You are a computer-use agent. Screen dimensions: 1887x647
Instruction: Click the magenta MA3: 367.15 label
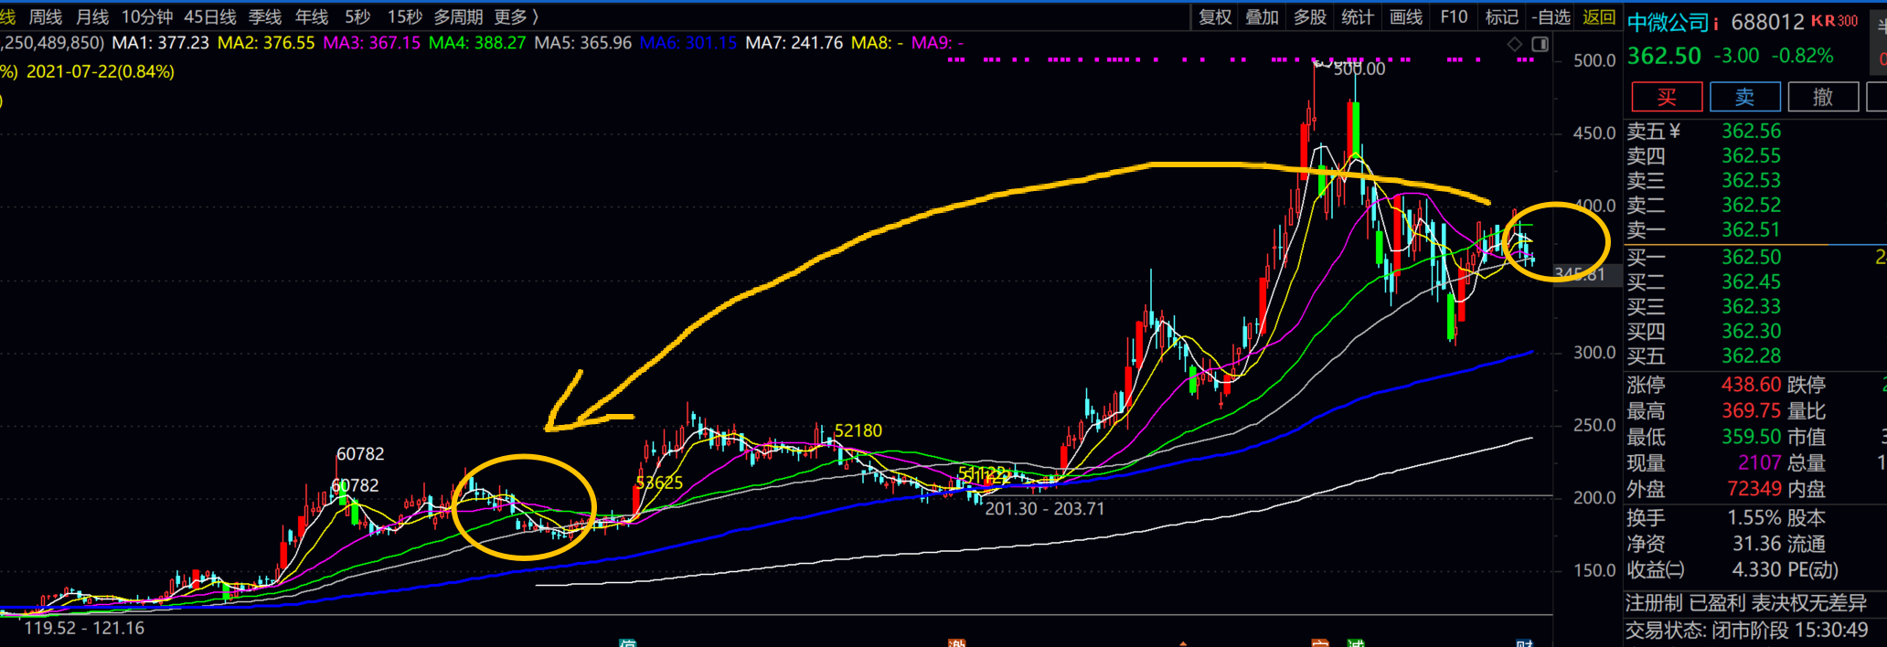tap(372, 43)
